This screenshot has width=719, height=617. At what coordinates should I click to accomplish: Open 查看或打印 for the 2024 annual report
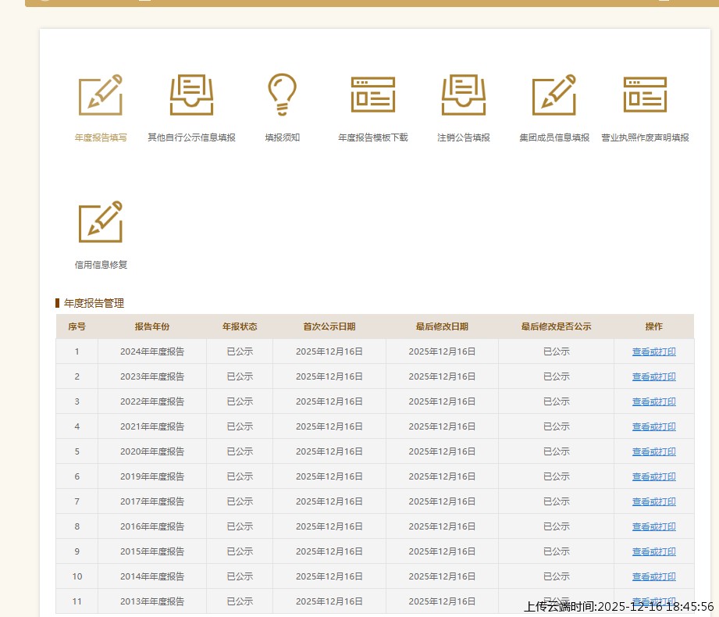653,351
